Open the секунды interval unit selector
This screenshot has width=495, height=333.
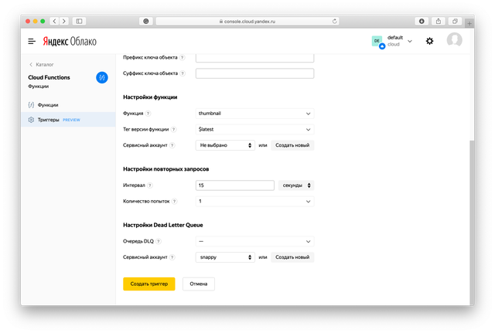pyautogui.click(x=296, y=185)
